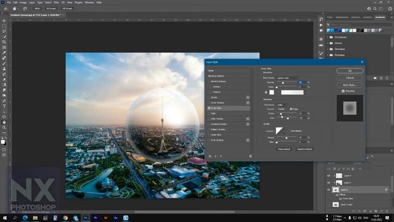The image size is (394, 222).
Task: Open the Technique dropdown
Action: coord(282,105)
